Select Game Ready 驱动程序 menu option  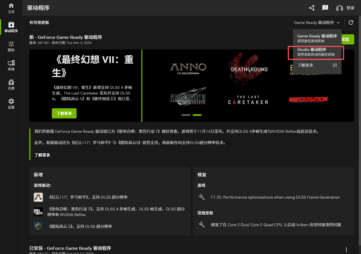317,38
